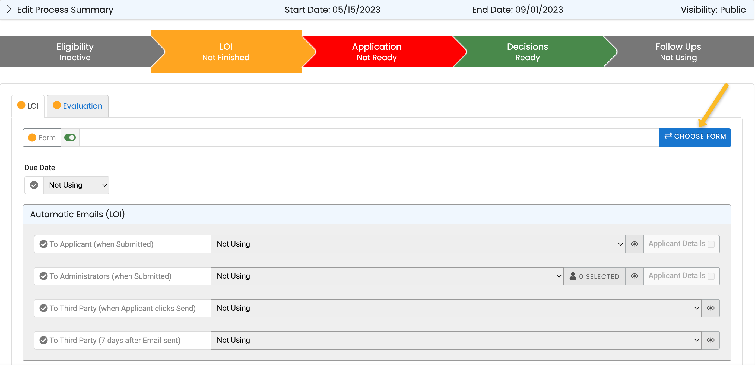Image resolution: width=755 pixels, height=365 pixels.
Task: Click the person icon next to 0 SELECTED
Action: (x=572, y=276)
